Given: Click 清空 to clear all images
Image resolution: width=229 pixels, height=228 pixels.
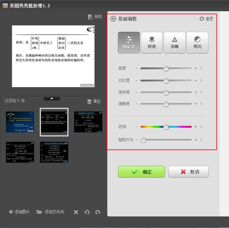Looking at the screenshot, I should coord(94,101).
